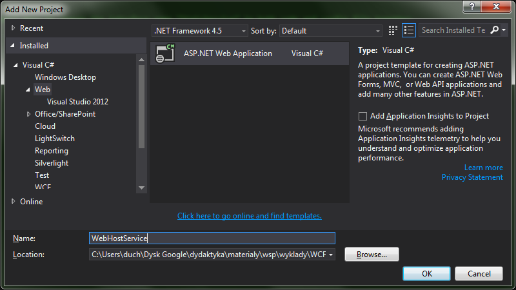This screenshot has height=290, width=516.
Task: Click the help question mark button
Action: click(x=472, y=6)
